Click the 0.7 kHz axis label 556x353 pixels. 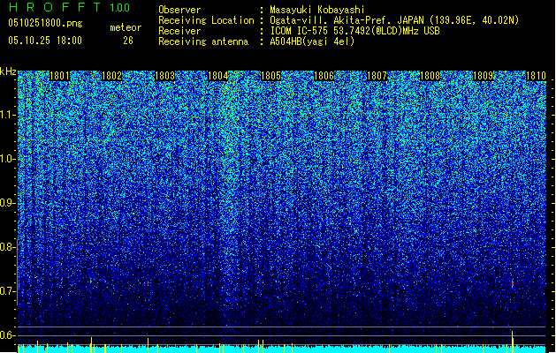point(7,291)
